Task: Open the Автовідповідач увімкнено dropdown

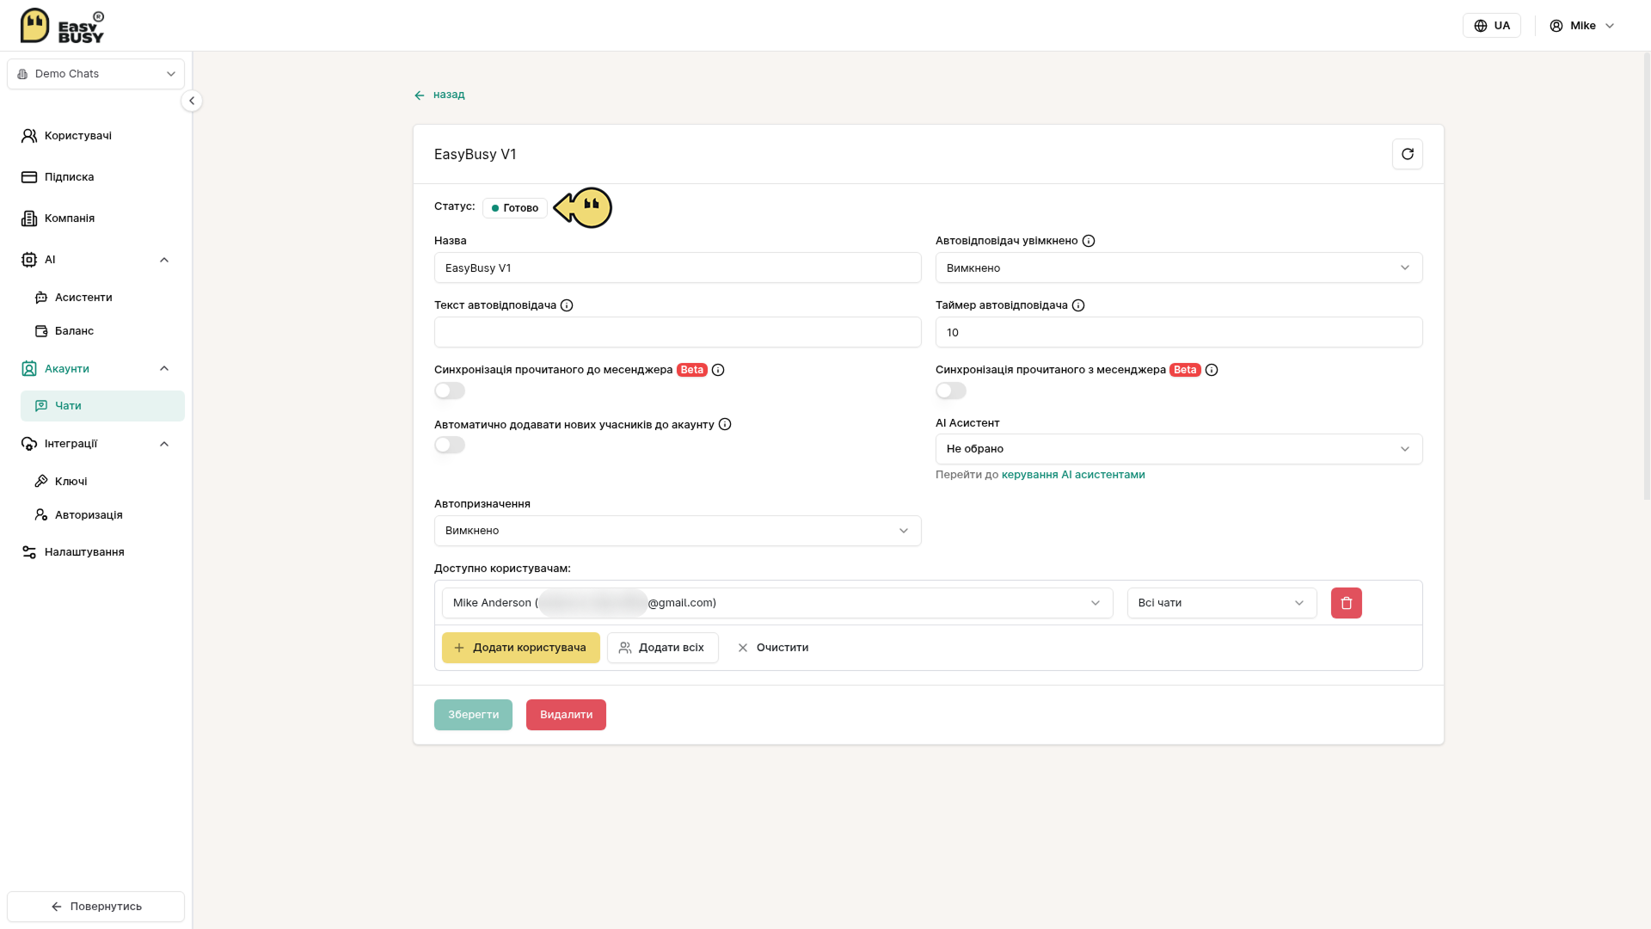Action: point(1178,268)
